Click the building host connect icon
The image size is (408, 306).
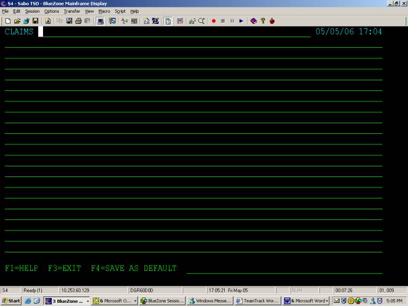coord(48,21)
